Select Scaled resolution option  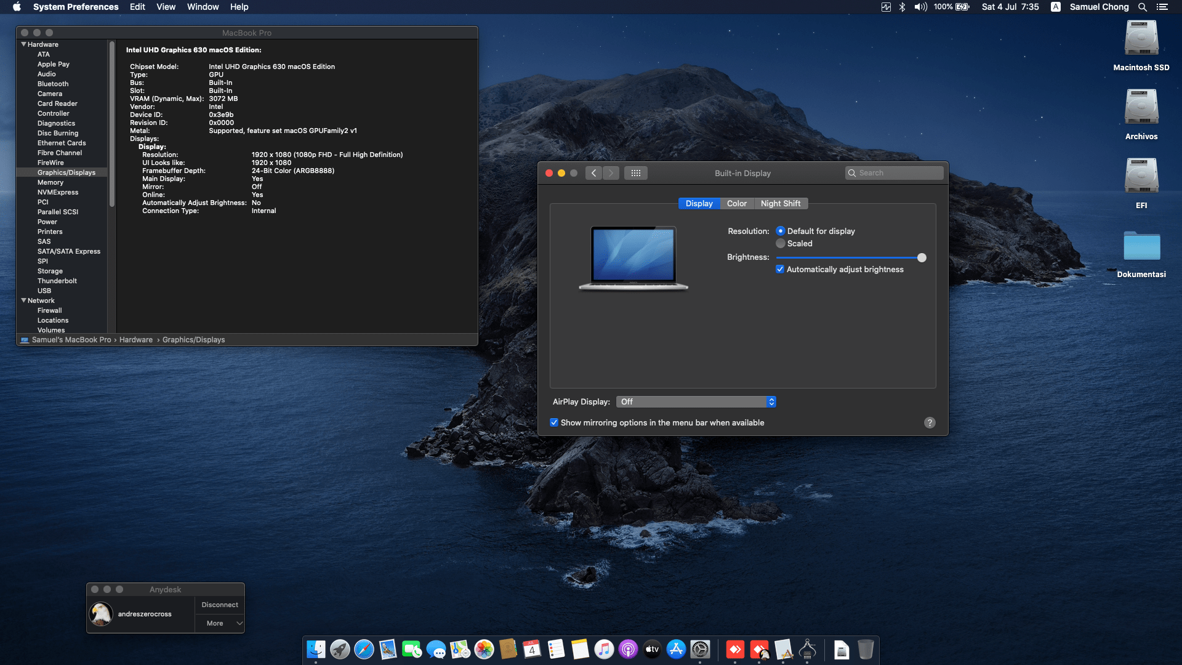[781, 243]
